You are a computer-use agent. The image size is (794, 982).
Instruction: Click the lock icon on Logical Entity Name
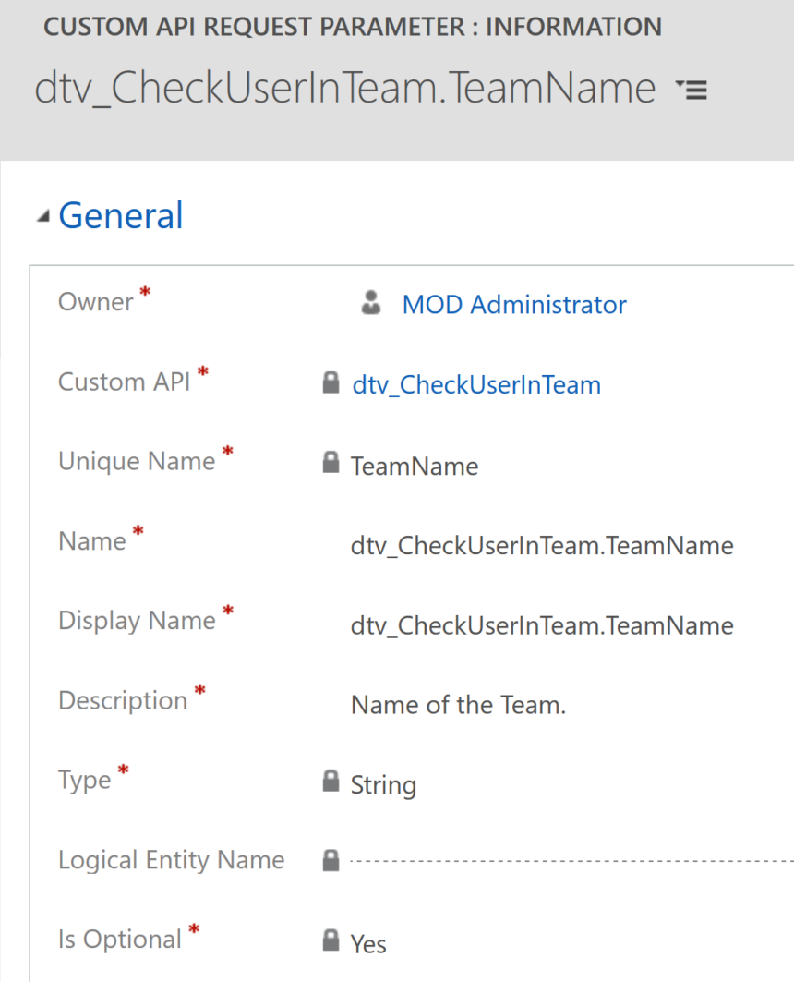331,857
